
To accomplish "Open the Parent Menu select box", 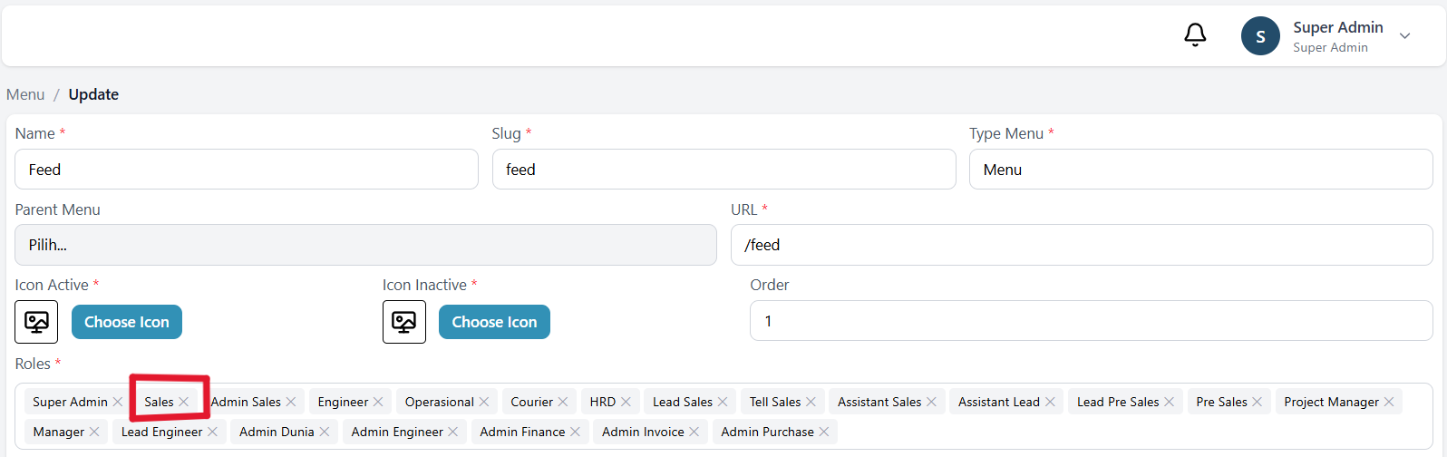I will (365, 245).
